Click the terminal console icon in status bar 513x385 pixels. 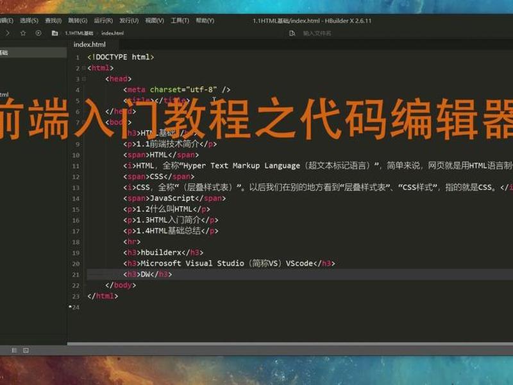pos(26,350)
